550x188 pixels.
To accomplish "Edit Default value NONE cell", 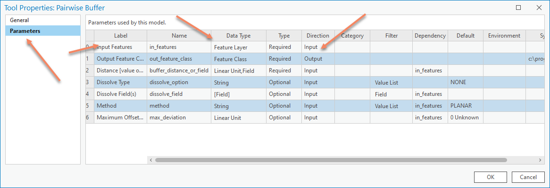I will click(x=465, y=82).
